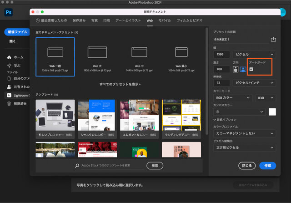Click the Shared with you person icon
This screenshot has width=291, height=203.
pyautogui.click(x=9, y=87)
